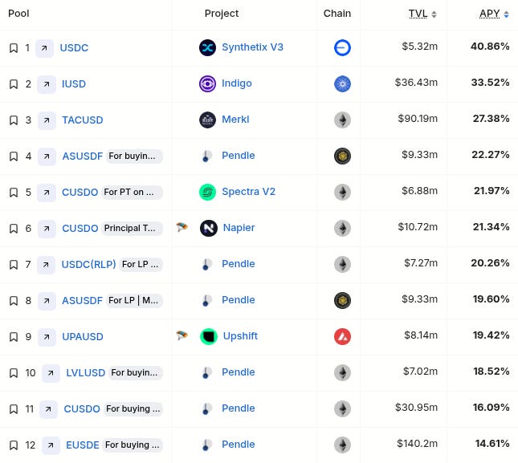Open the TACUSD pool link
518x463 pixels.
(83, 120)
